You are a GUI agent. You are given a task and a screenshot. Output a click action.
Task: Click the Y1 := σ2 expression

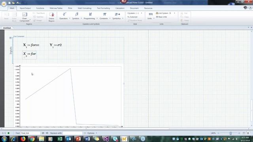[55, 45]
